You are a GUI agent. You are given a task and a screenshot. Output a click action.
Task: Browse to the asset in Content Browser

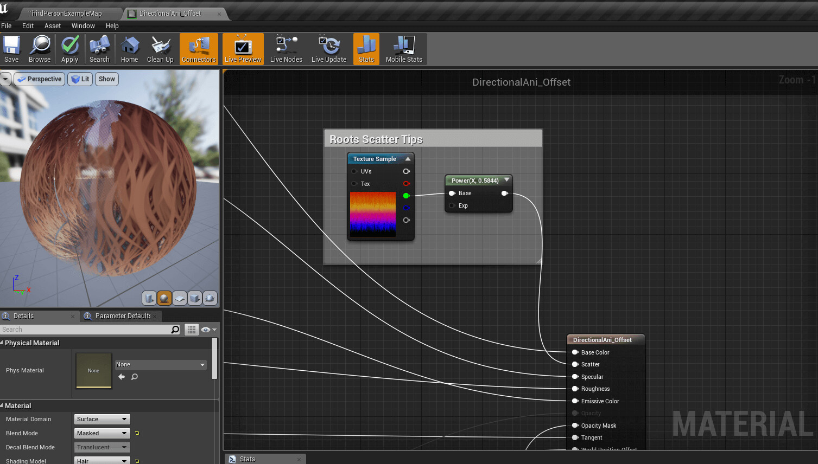[39, 49]
